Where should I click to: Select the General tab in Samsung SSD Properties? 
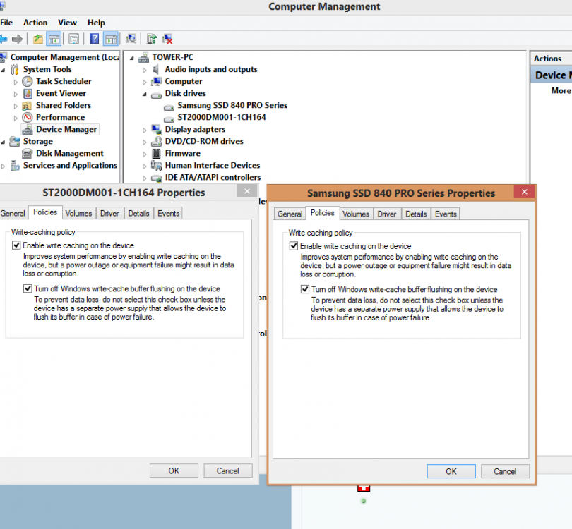pyautogui.click(x=290, y=214)
